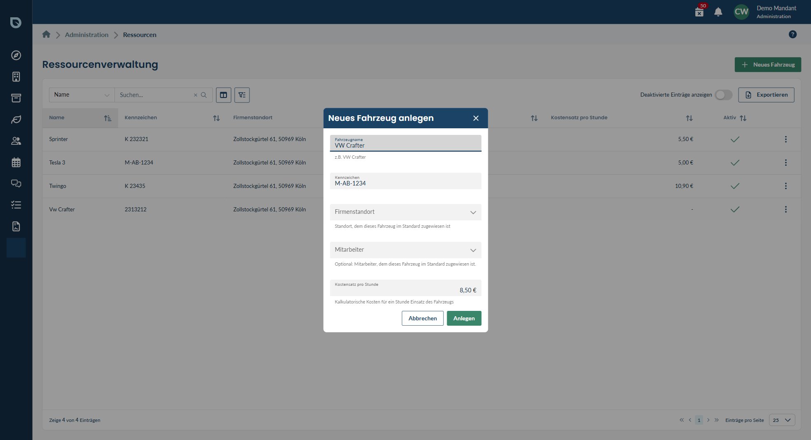Focus the Fahrzeugname input field

(405, 143)
